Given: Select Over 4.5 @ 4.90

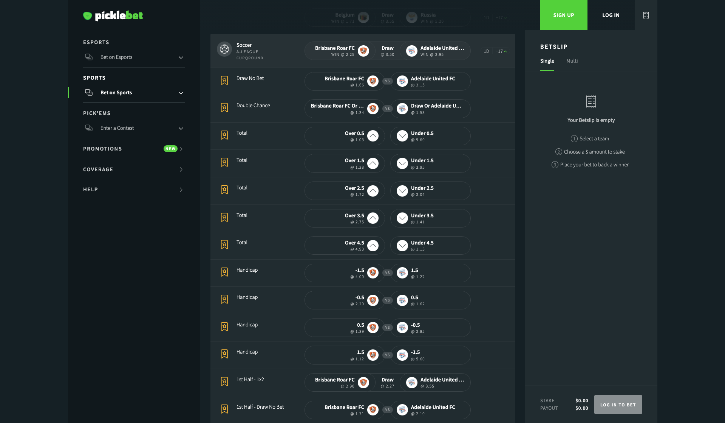Looking at the screenshot, I should pos(344,245).
